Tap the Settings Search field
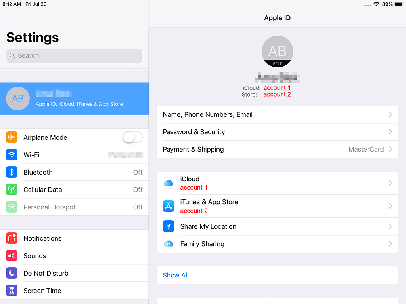Screen dimensions: 406x304 pyautogui.click(x=74, y=55)
